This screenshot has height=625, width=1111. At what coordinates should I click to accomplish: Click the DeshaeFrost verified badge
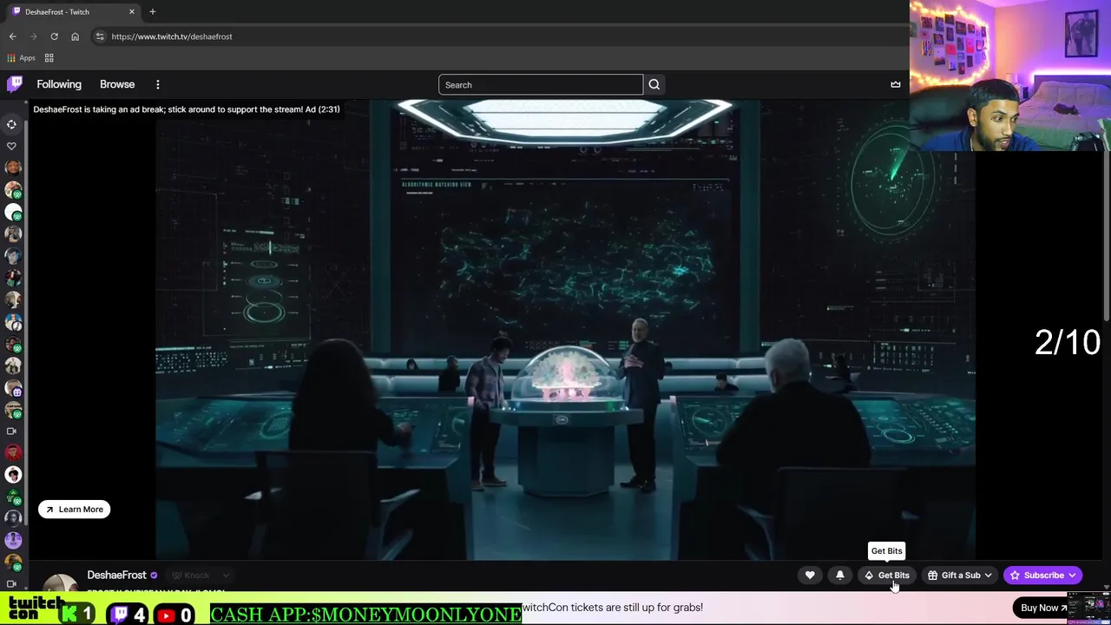click(x=154, y=575)
